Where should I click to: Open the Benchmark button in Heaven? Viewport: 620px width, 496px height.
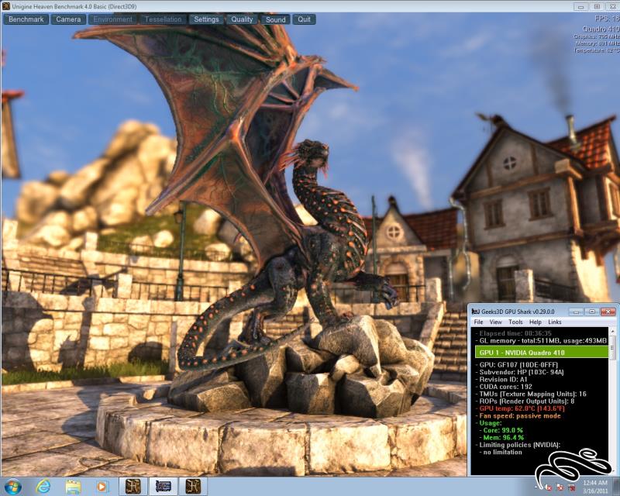point(26,19)
